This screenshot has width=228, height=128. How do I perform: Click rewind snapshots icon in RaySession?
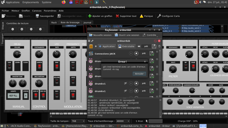[139, 46]
